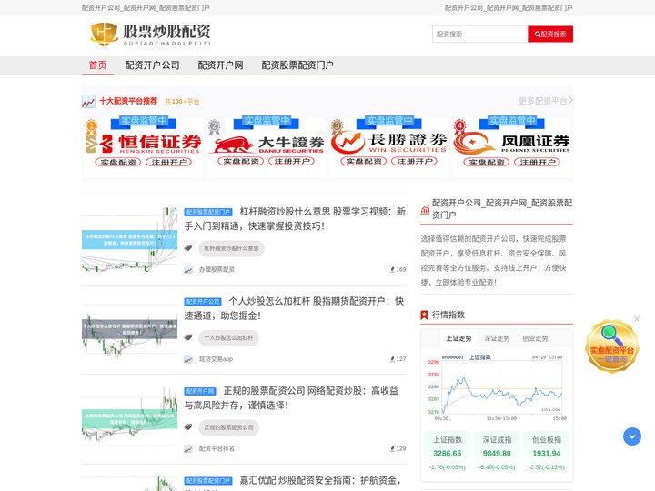Click the gold 实盘配资平台一键查询 floating badge
655x491 pixels.
click(611, 346)
